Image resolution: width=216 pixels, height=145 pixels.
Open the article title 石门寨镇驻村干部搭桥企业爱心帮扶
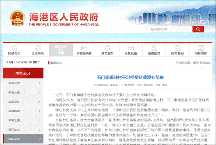[130, 77]
